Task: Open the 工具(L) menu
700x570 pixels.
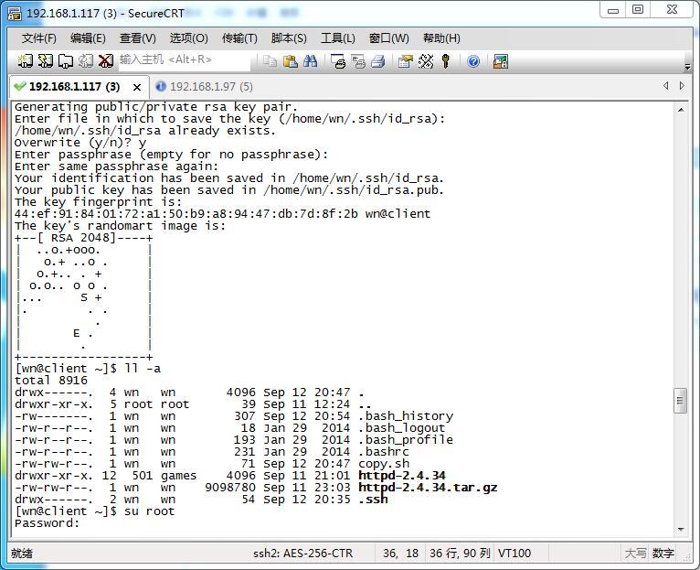Action: click(338, 38)
